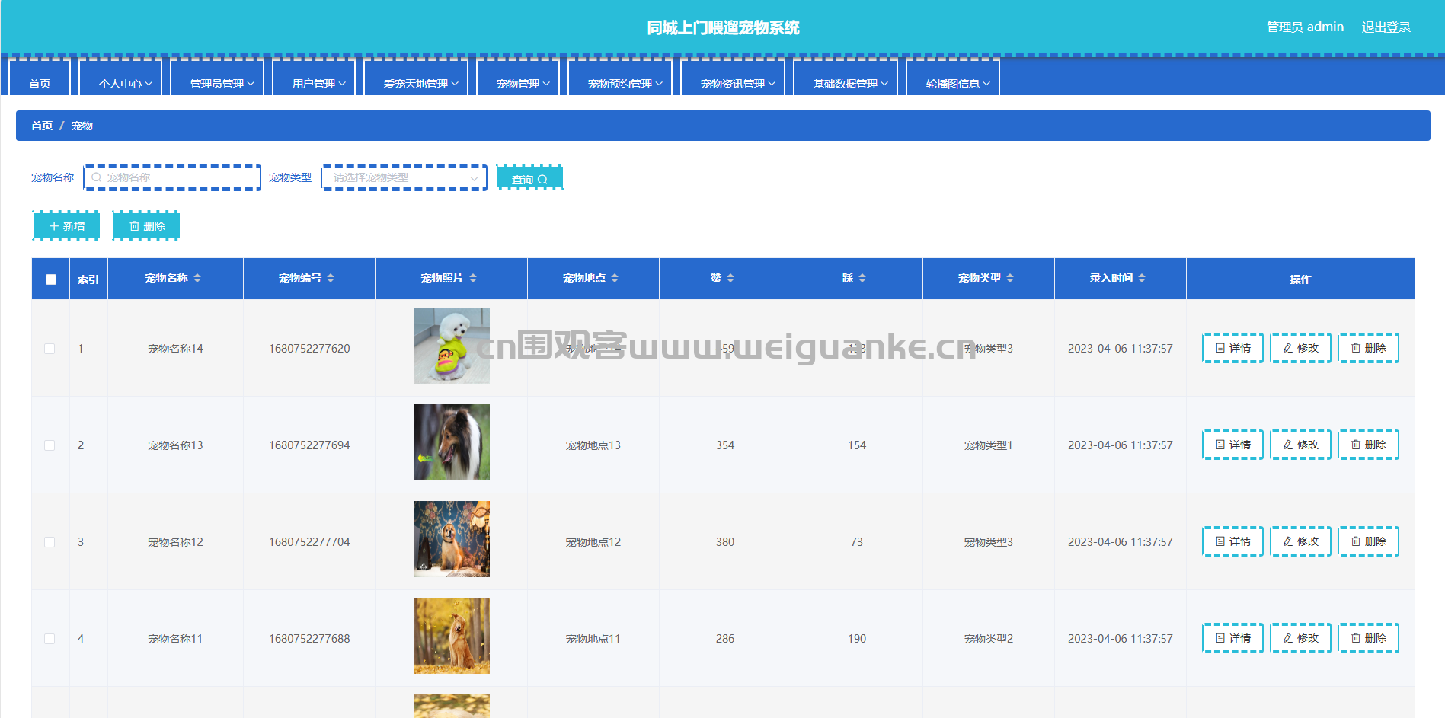The image size is (1445, 718).
Task: Open dog photo thumbnail for 宠物名称14
Action: point(452,346)
